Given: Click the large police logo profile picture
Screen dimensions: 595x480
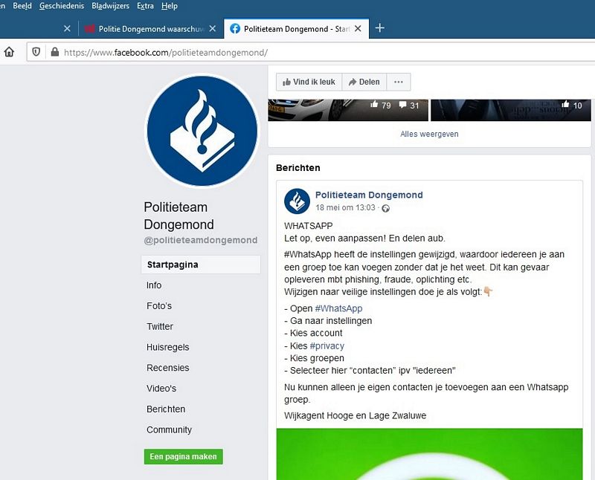Looking at the screenshot, I should click(x=202, y=132).
